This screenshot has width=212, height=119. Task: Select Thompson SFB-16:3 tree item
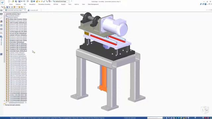[x=18, y=47]
